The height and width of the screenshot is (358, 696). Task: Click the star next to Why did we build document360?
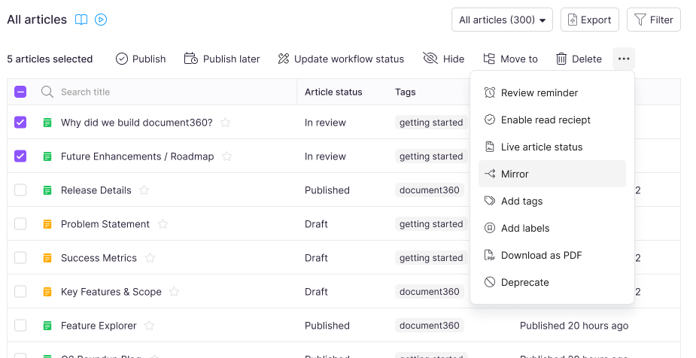click(x=226, y=123)
